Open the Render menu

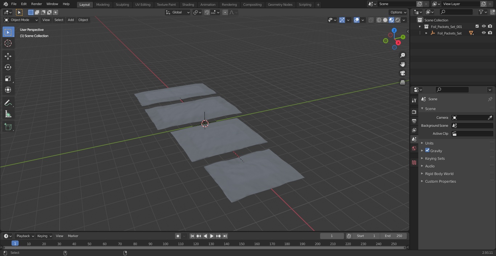[36, 4]
